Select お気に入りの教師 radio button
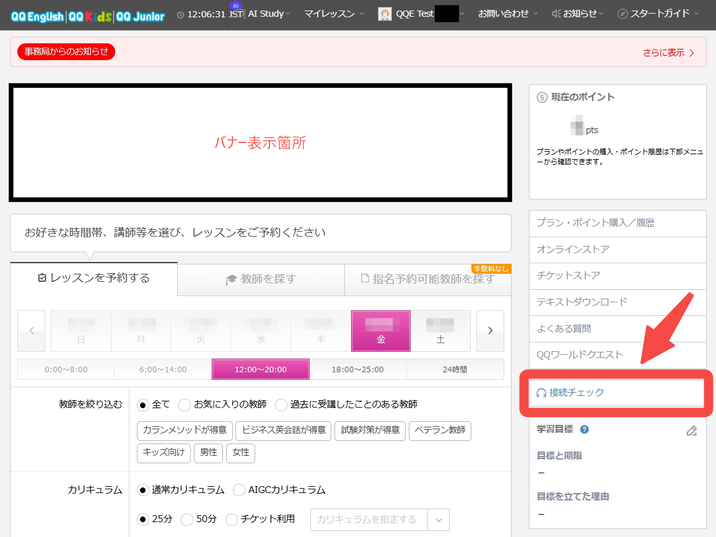The width and height of the screenshot is (716, 537). click(185, 405)
